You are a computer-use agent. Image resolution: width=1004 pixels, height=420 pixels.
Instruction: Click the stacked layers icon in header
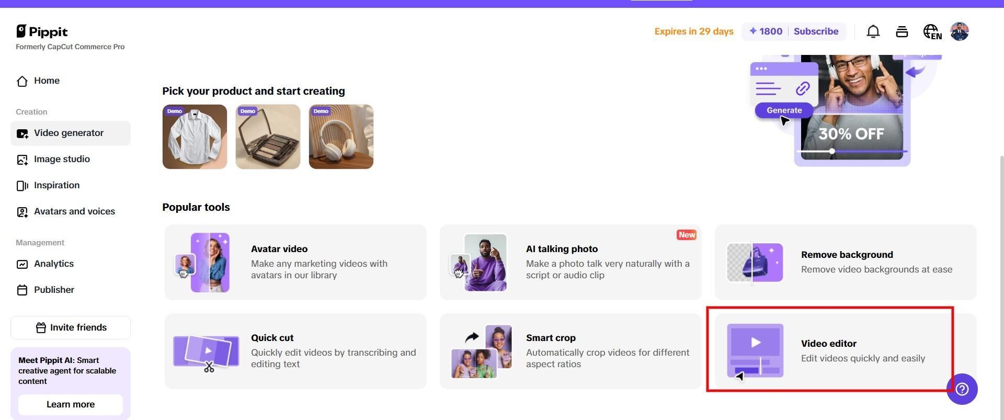point(902,32)
